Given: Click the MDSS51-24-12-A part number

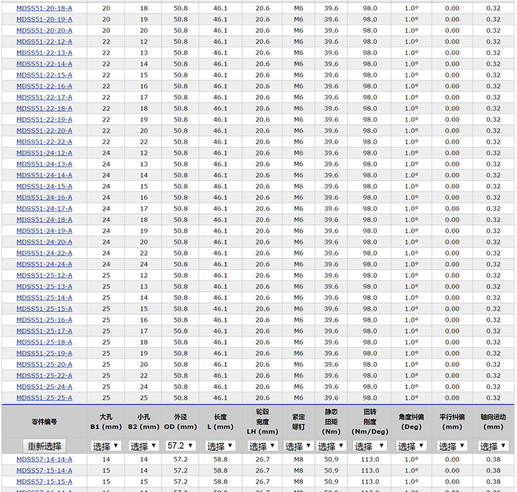Looking at the screenshot, I should pos(45,152).
